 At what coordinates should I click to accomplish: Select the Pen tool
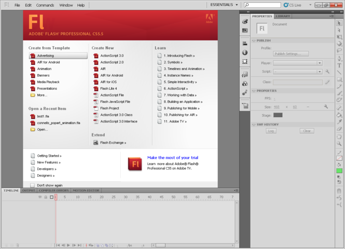[339, 58]
